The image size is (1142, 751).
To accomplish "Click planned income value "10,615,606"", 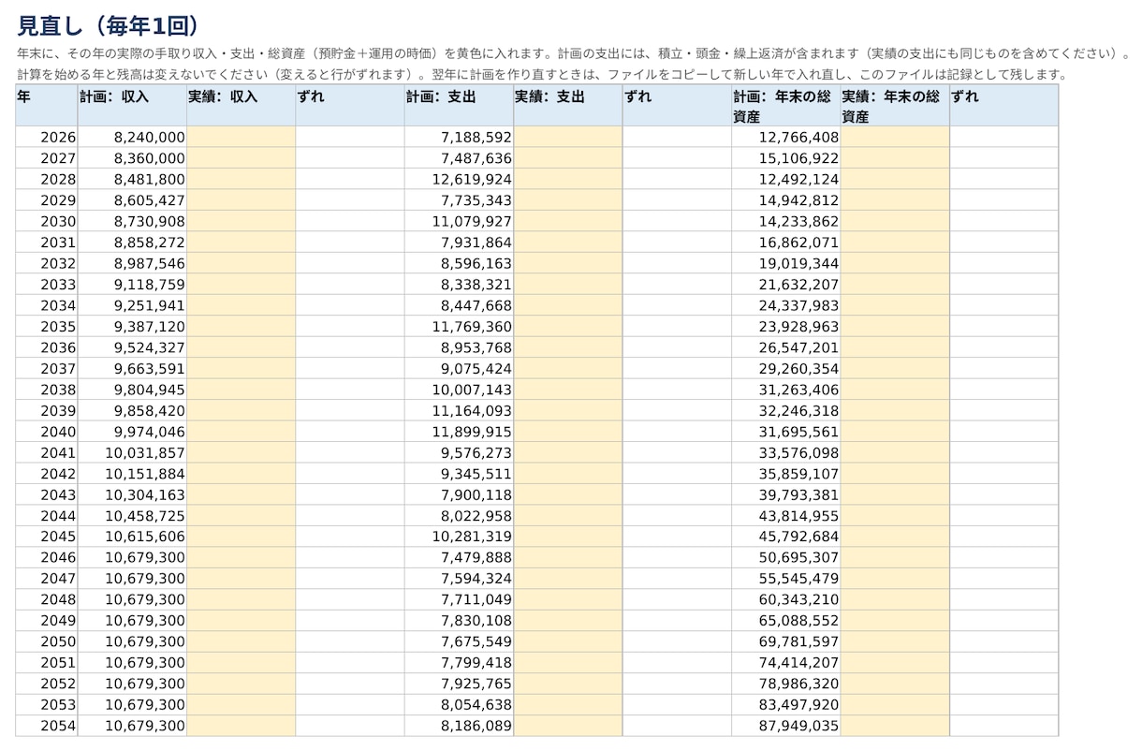I will tap(132, 537).
